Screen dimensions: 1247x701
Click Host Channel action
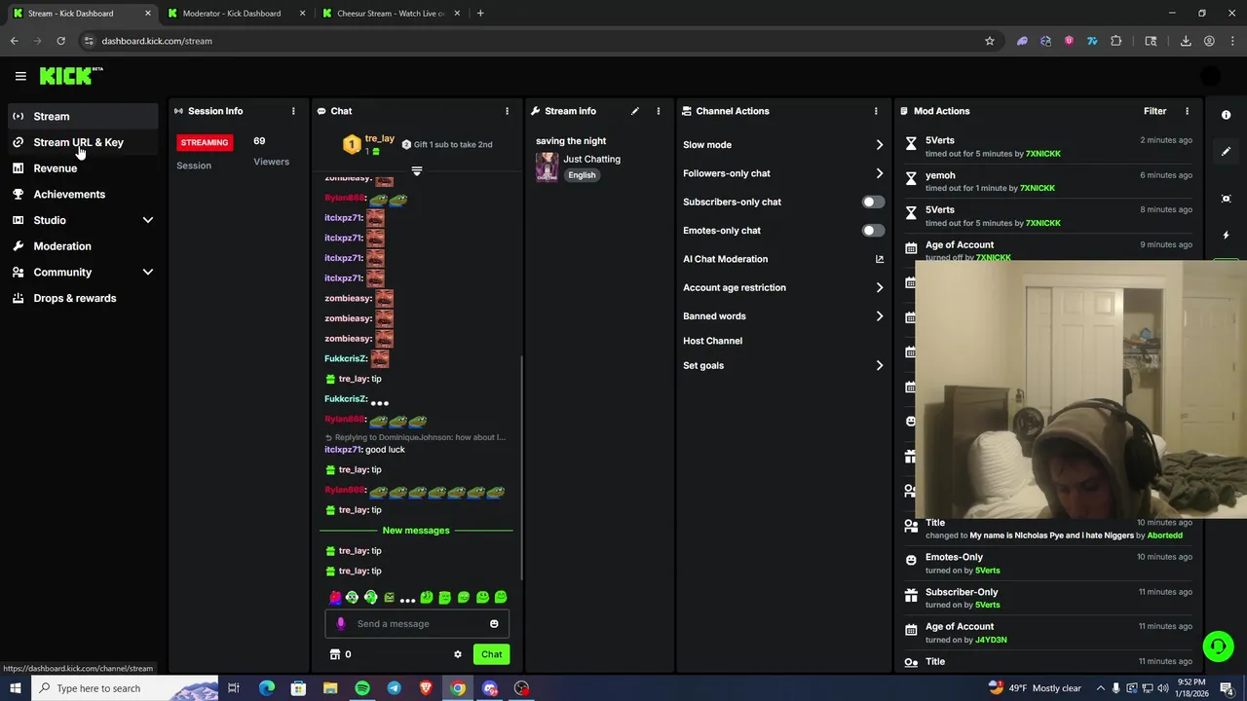tap(712, 341)
